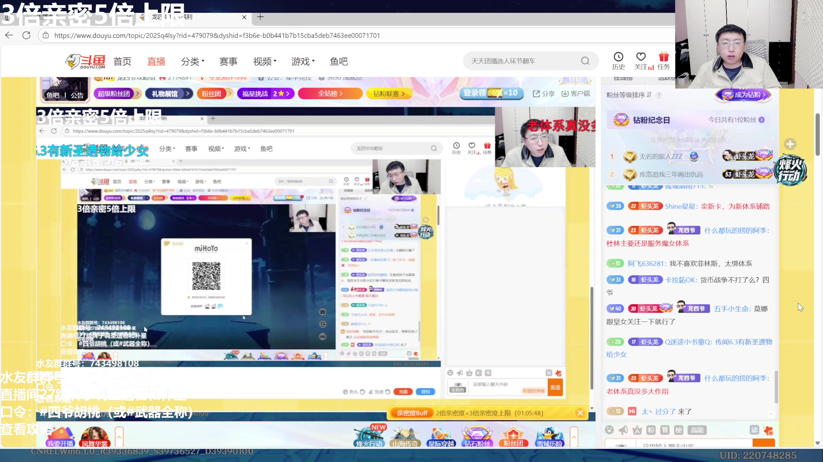
Task: Open the 鱼吧 menu item
Action: 339,61
